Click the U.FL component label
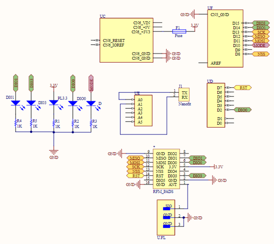Viewport: 274px width, 244px height. pos(161,238)
